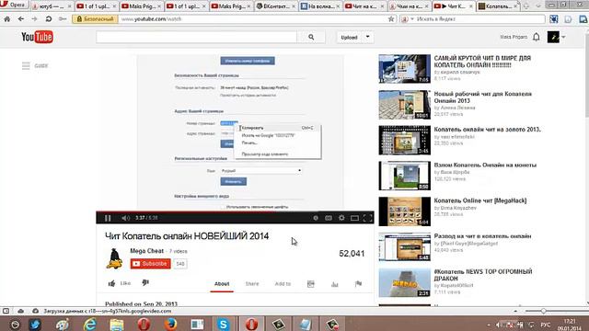Click thumbnail of Копатель Online чит MegaHack
The image size is (589, 331).
pyautogui.click(x=405, y=211)
